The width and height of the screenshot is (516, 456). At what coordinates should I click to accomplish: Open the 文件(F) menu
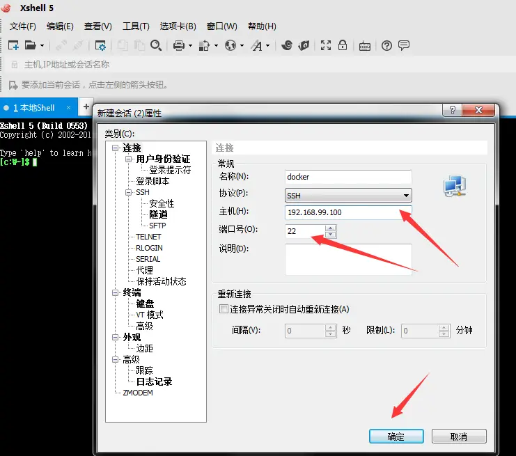(23, 26)
